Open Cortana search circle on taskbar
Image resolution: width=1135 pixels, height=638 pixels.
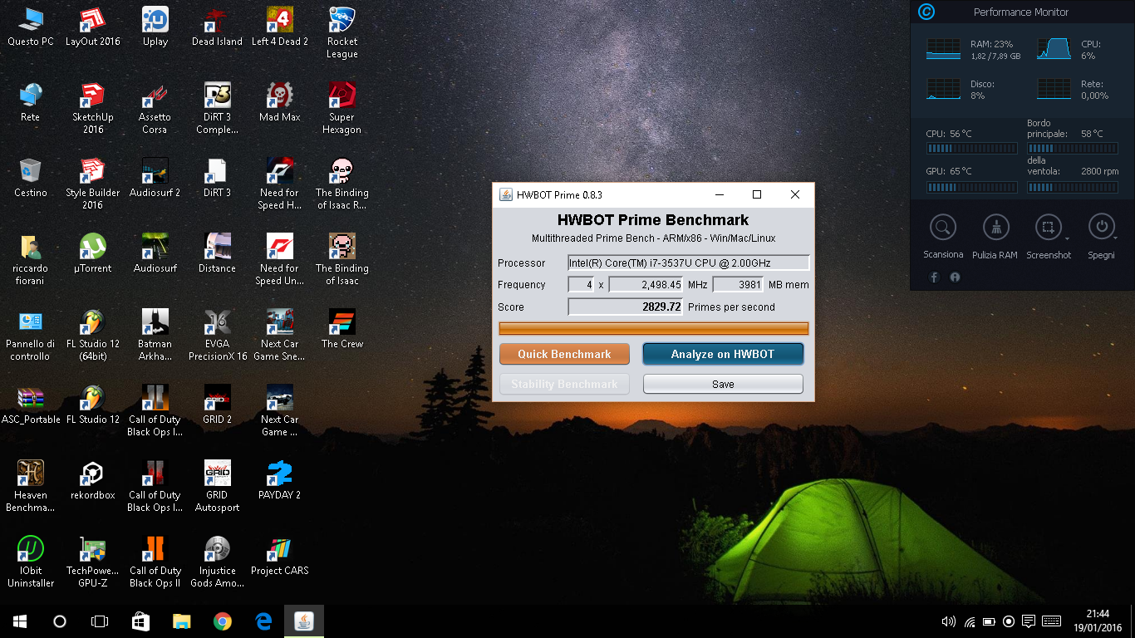pyautogui.click(x=60, y=621)
